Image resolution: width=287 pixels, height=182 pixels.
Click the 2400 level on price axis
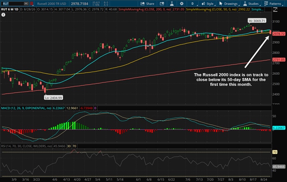pos(276,94)
